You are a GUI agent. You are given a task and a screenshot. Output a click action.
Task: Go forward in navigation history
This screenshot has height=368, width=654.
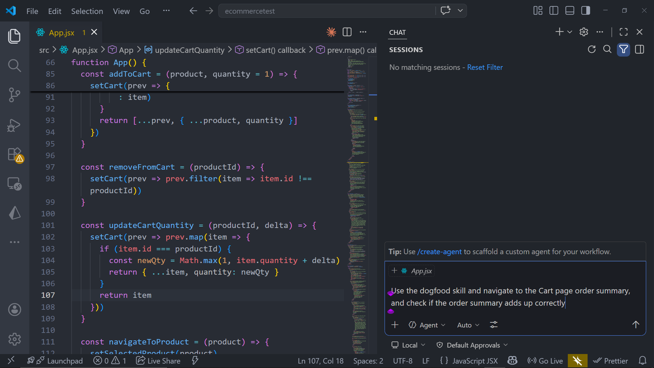(209, 11)
